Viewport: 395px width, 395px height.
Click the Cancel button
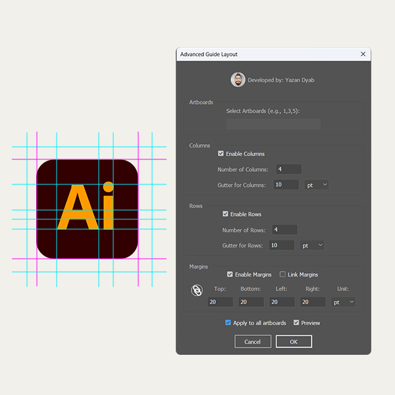[x=253, y=342]
